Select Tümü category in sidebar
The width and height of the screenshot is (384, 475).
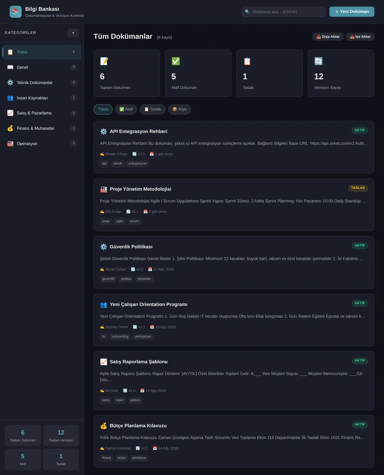pos(42,52)
